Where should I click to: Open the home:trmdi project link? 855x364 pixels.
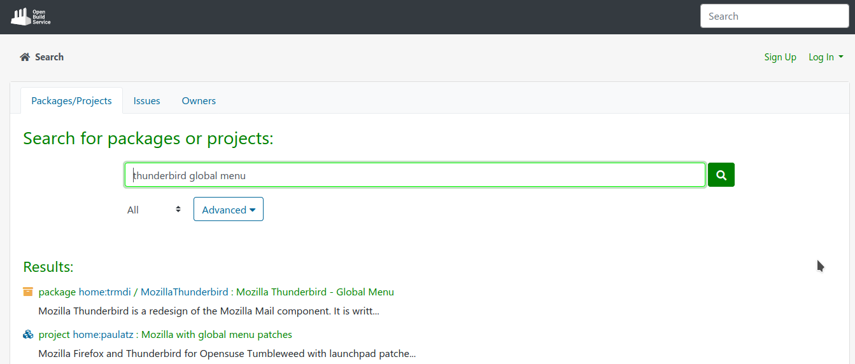point(105,292)
